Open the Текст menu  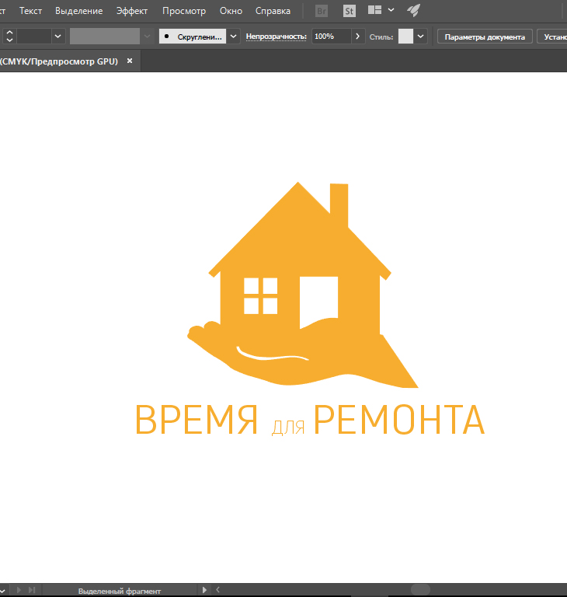click(30, 11)
